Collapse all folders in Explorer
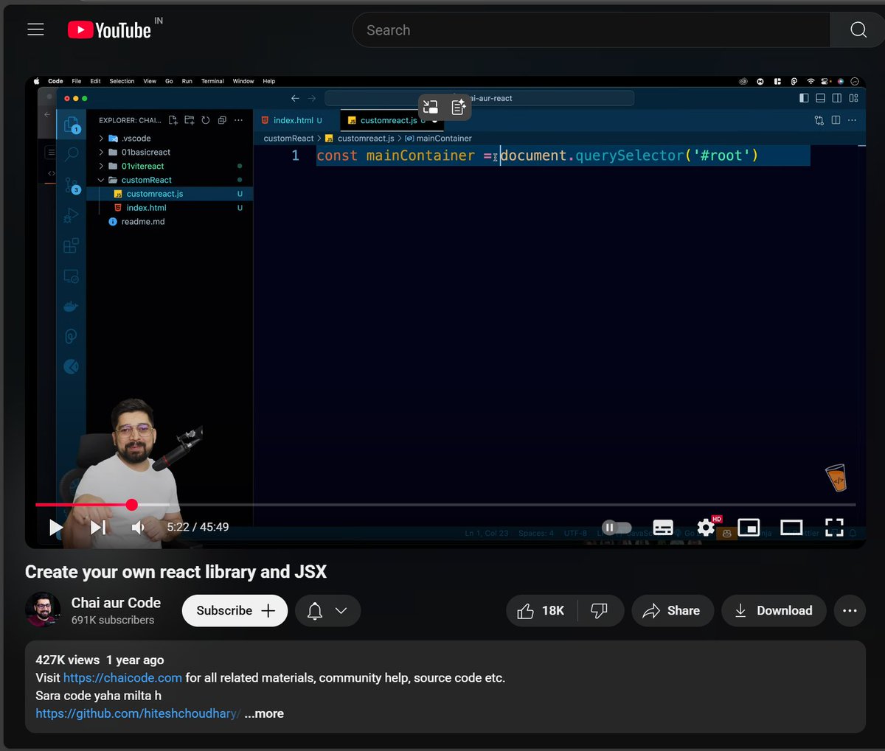 click(x=222, y=120)
